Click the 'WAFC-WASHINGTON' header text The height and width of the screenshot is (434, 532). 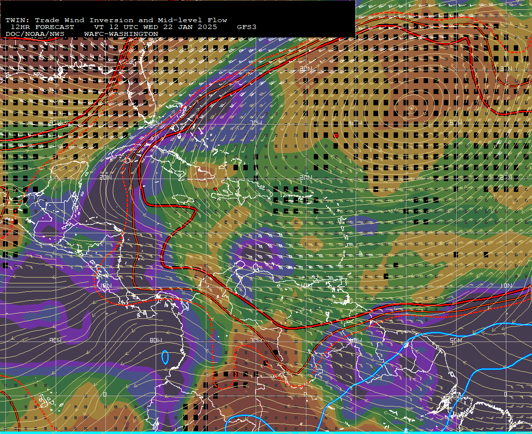point(121,34)
